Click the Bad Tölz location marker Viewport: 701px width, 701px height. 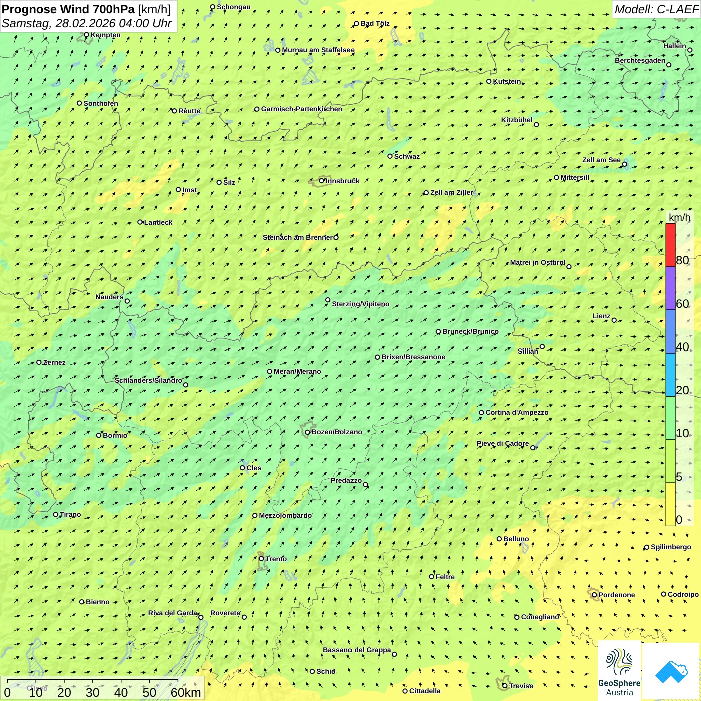pos(356,23)
